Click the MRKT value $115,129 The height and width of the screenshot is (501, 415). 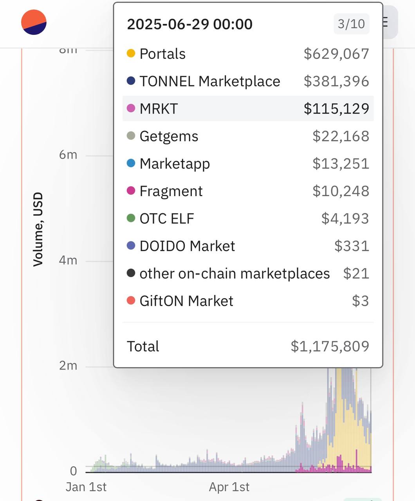pos(336,108)
